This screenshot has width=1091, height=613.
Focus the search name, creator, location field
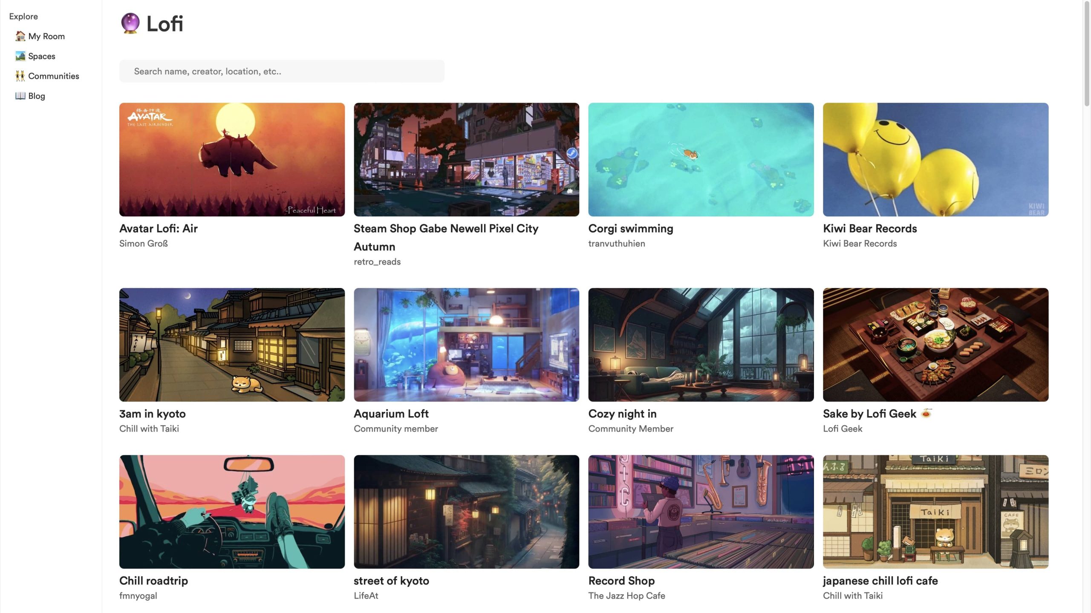tap(281, 71)
